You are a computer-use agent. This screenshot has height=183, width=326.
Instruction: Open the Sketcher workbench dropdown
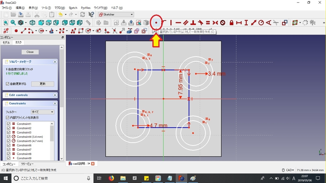tap(116, 14)
